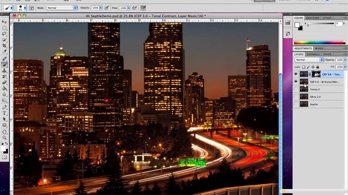The height and width of the screenshot is (195, 348).
Task: Select the Eraser tool
Action: click(4, 82)
